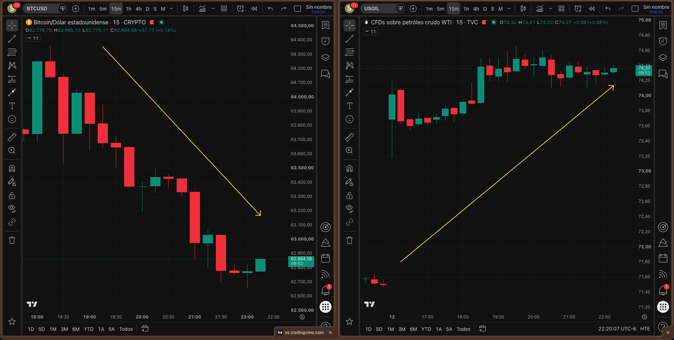The height and width of the screenshot is (340, 674).
Task: Add a compare symbol in BTCUSD toolbar
Action: [x=76, y=8]
